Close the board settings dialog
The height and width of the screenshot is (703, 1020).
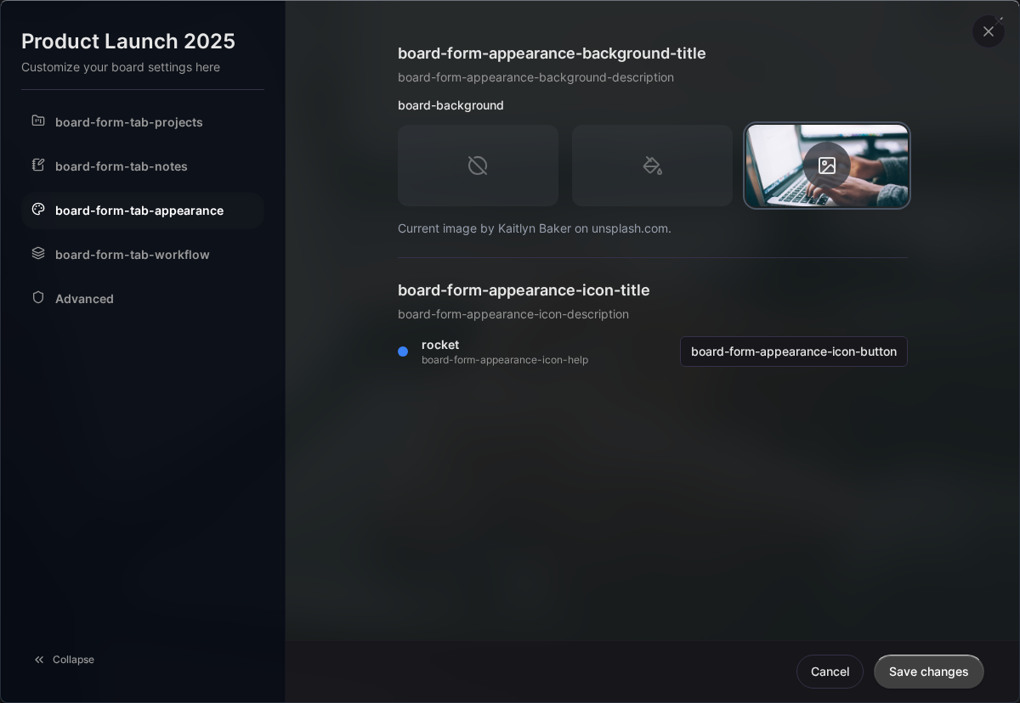[989, 31]
